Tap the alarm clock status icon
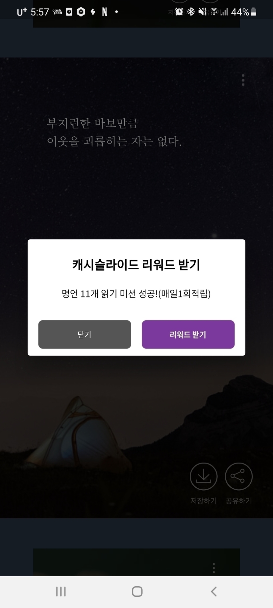The height and width of the screenshot is (608, 273). coord(179,12)
